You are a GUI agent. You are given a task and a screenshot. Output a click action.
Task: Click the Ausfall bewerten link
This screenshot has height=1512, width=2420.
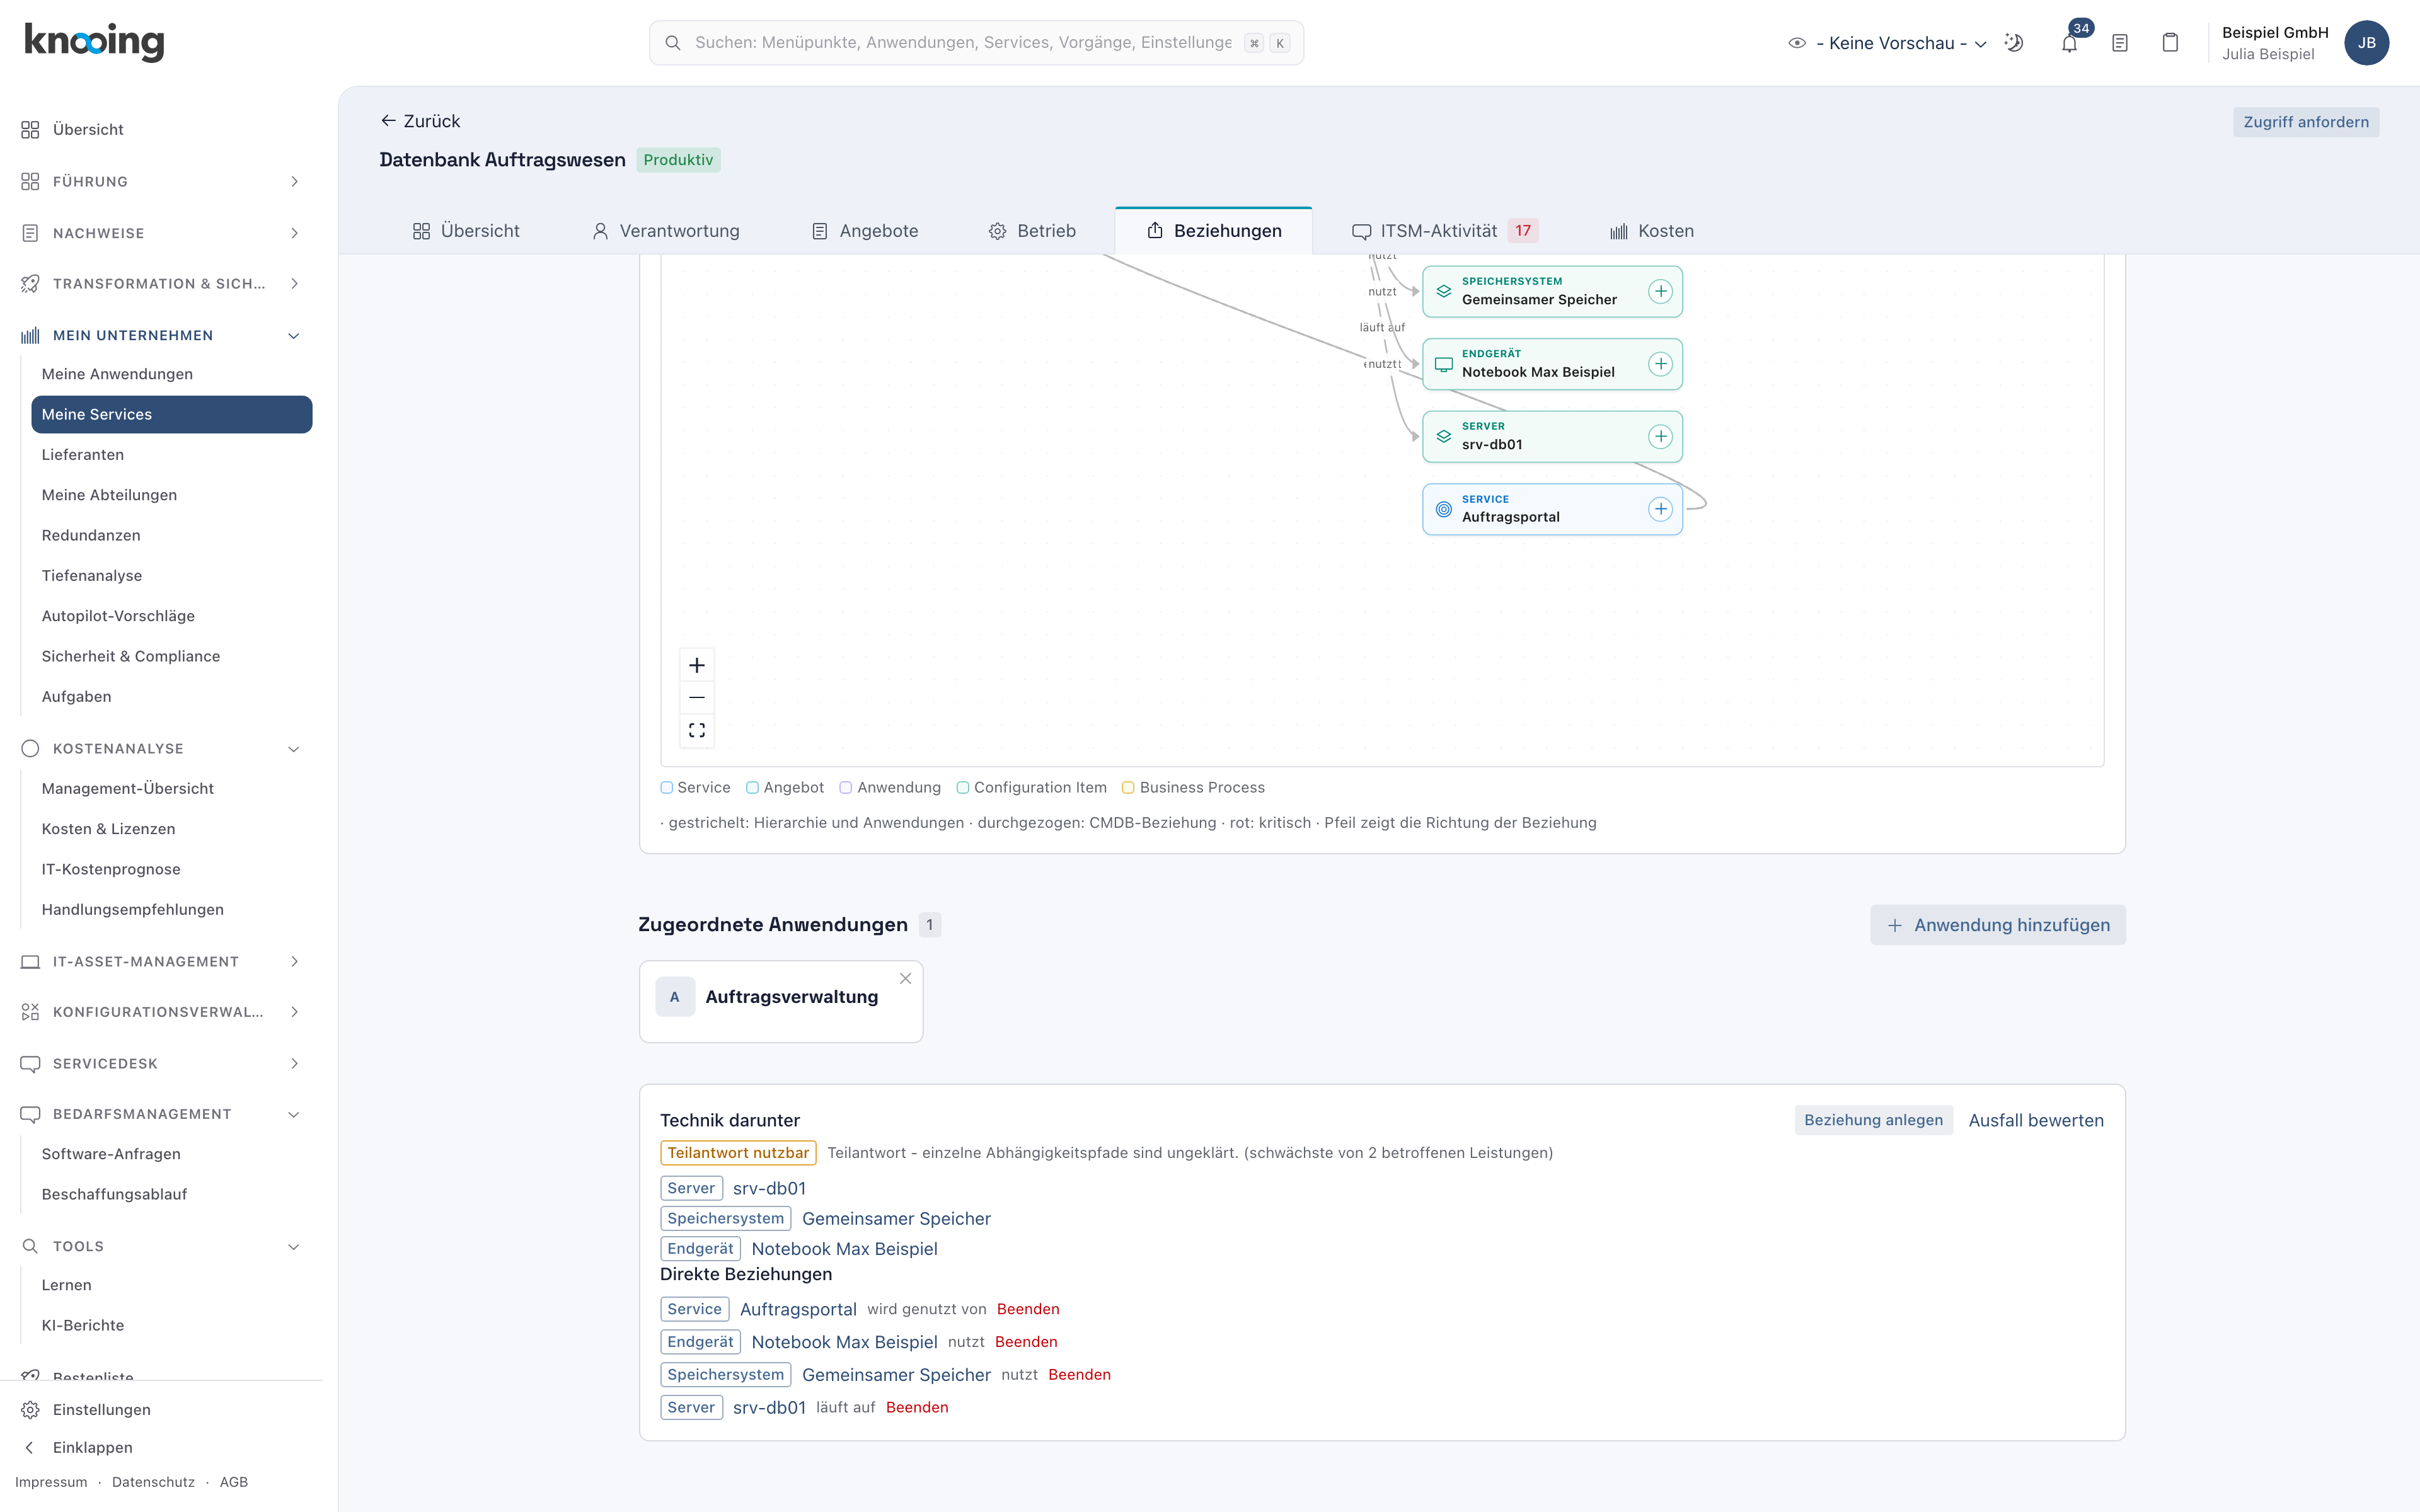click(2036, 1120)
